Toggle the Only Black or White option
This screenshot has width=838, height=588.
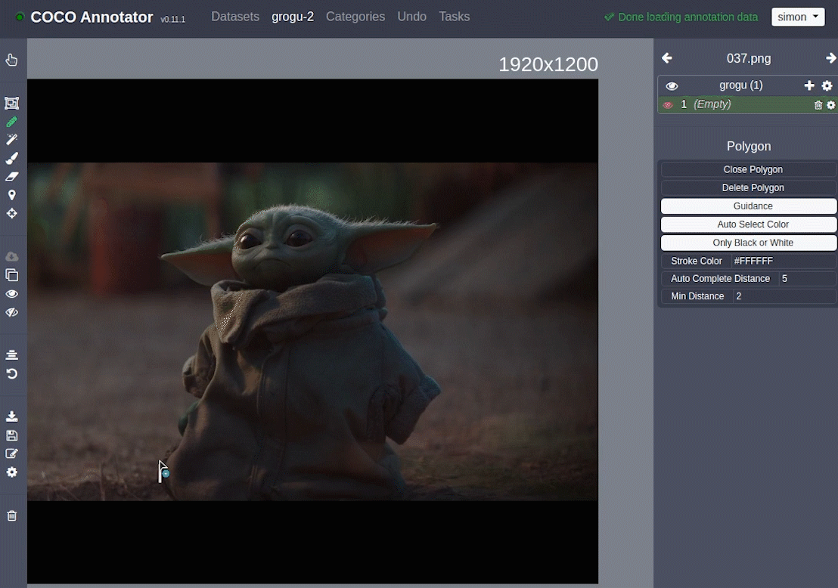pyautogui.click(x=749, y=243)
